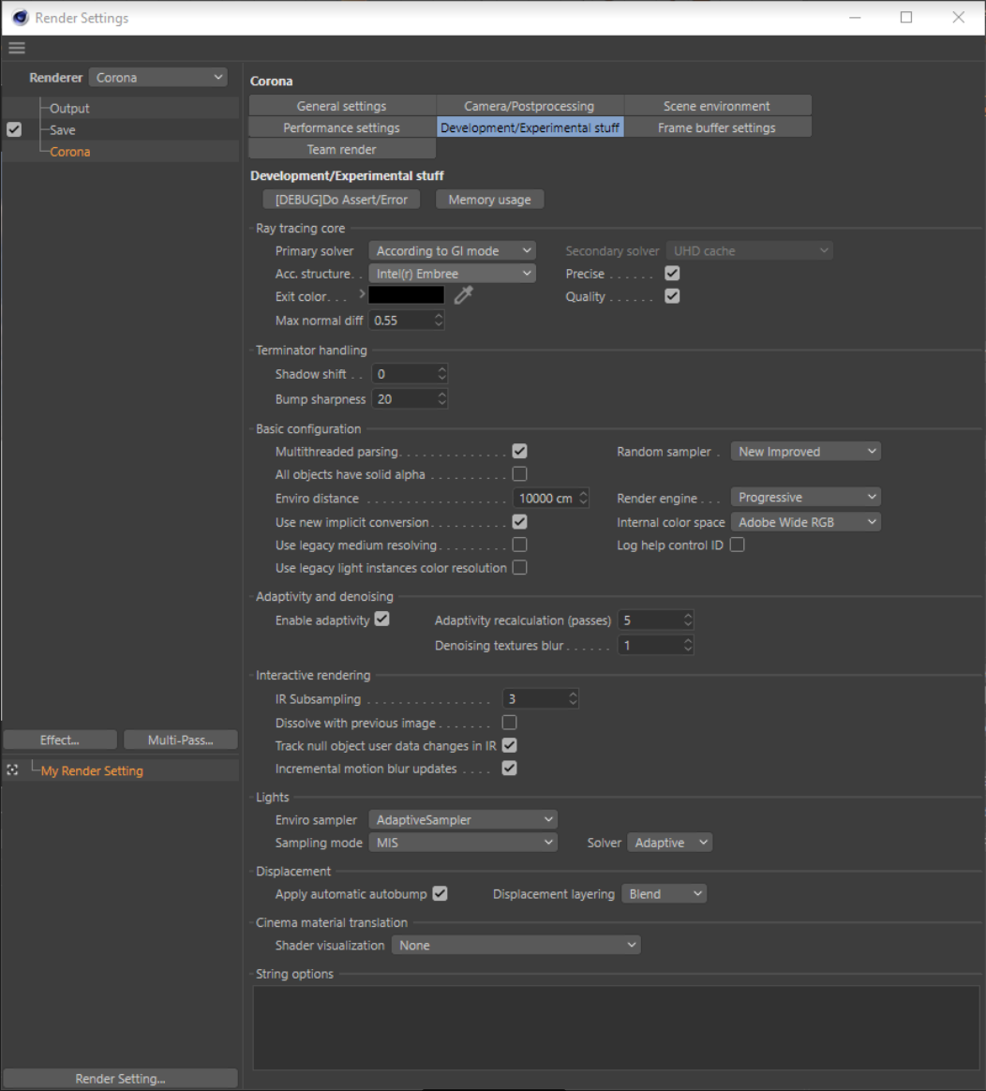This screenshot has height=1091, width=986.
Task: Switch to General settings tab
Action: tap(342, 106)
